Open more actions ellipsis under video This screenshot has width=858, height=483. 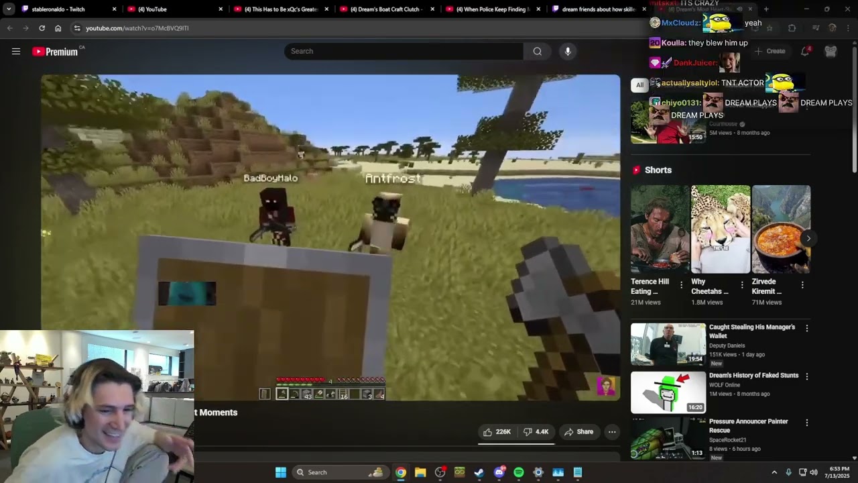pyautogui.click(x=612, y=432)
